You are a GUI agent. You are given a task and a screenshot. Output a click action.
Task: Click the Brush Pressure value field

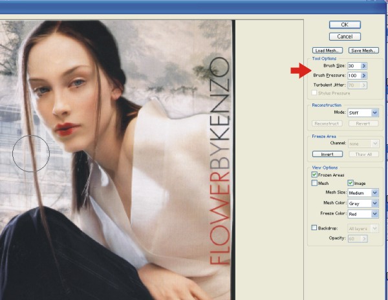click(354, 76)
